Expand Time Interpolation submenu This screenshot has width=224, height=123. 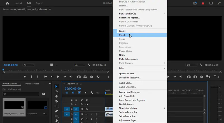pyautogui.click(x=140, y=108)
